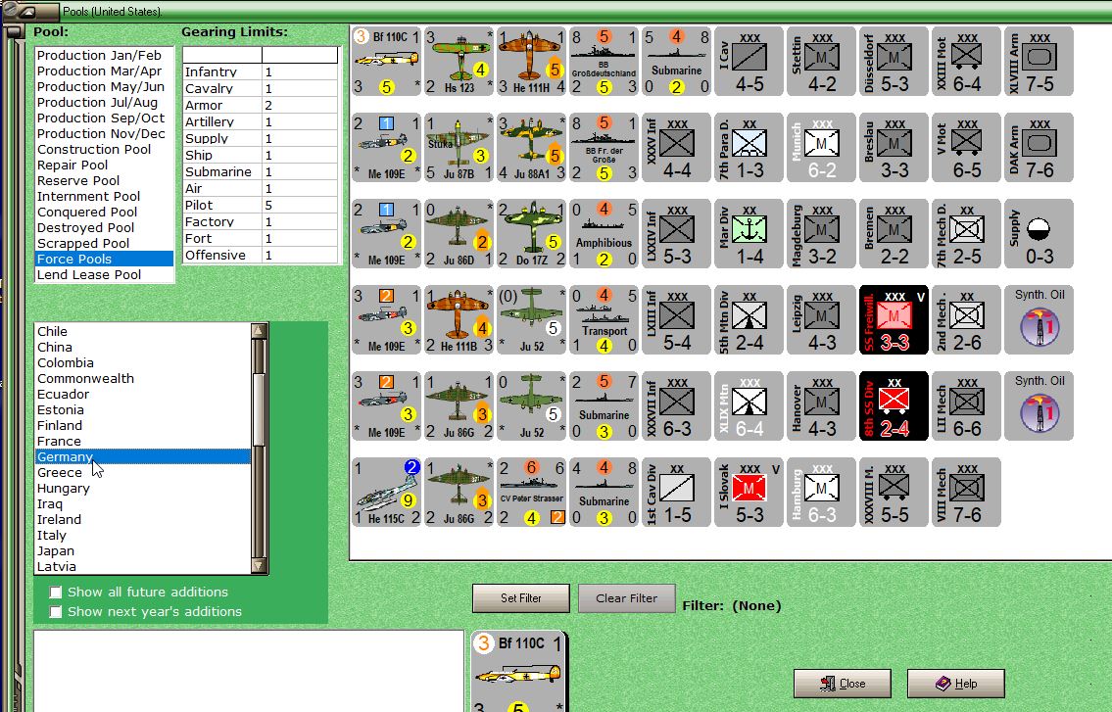Viewport: 1112px width, 712px height.
Task: Enable Show all future additions checkbox
Action: (55, 593)
